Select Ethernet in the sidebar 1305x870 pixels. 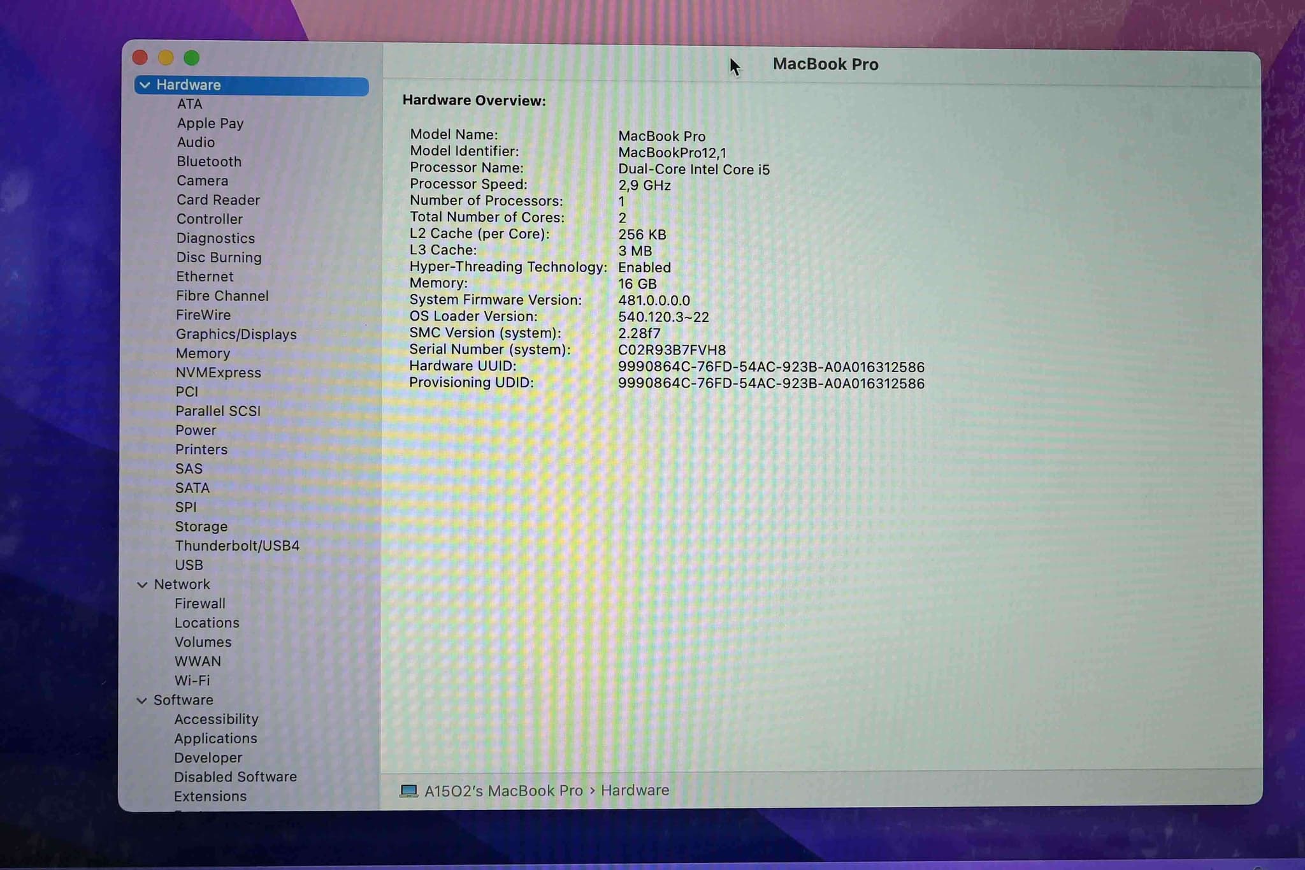tap(205, 277)
